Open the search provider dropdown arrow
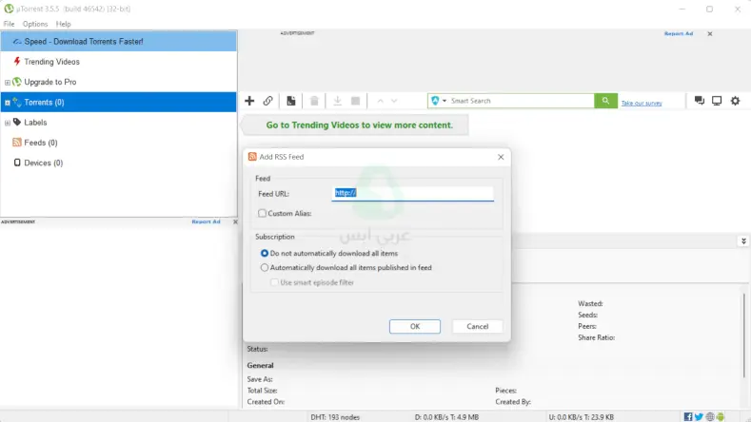This screenshot has width=751, height=422. [445, 101]
